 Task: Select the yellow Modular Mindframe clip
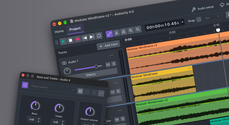(163, 83)
